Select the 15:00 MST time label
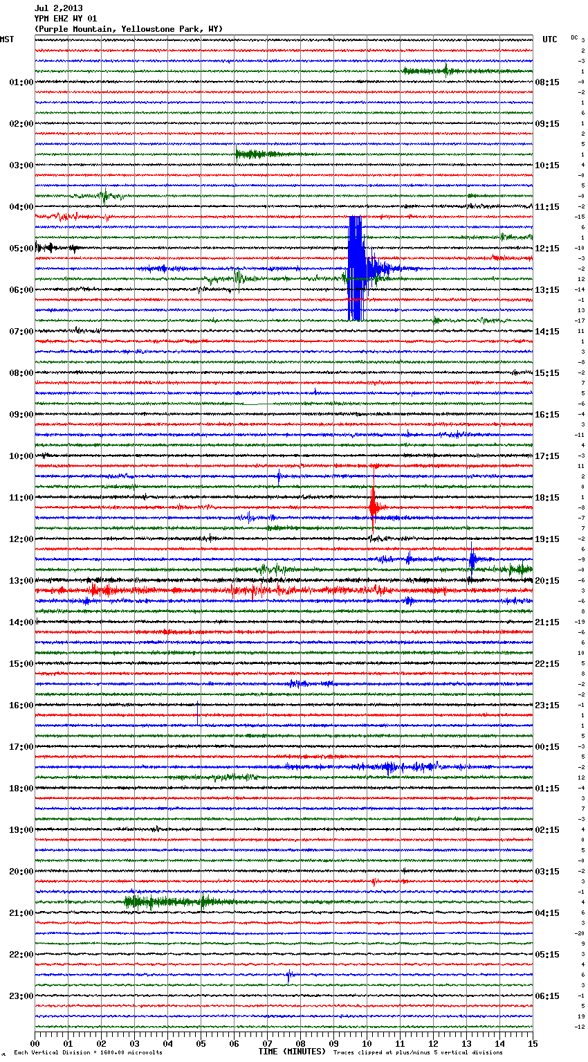 pos(21,664)
